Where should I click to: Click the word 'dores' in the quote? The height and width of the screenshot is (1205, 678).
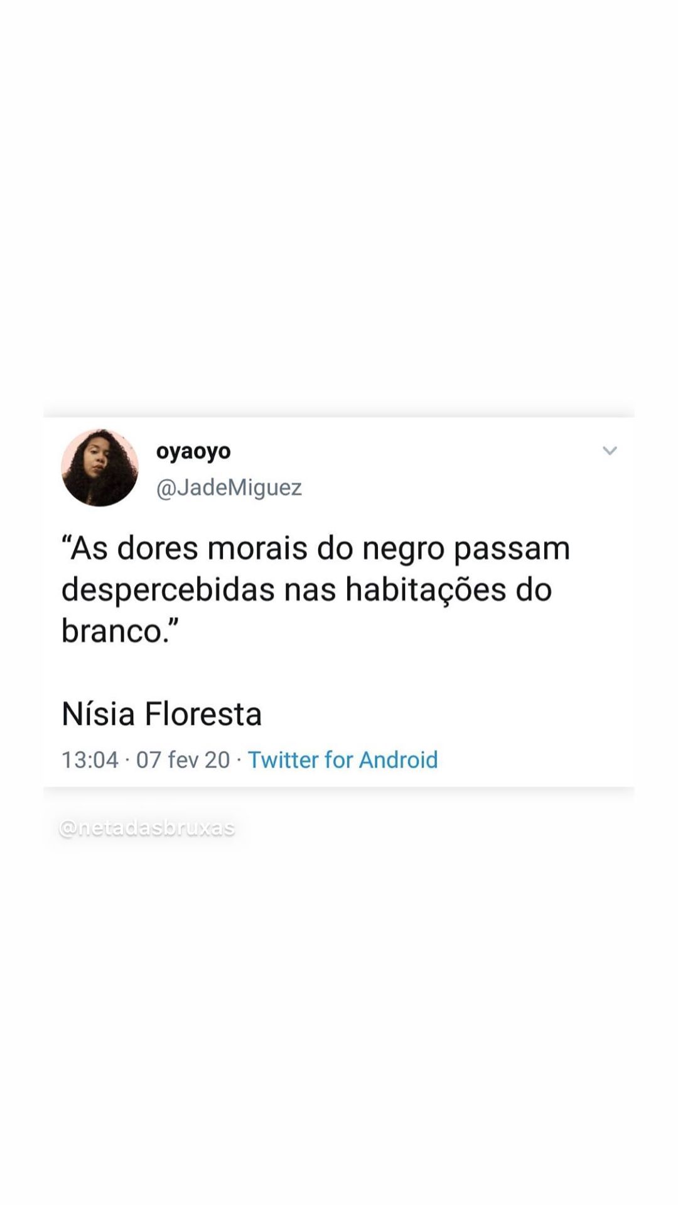pos(158,549)
